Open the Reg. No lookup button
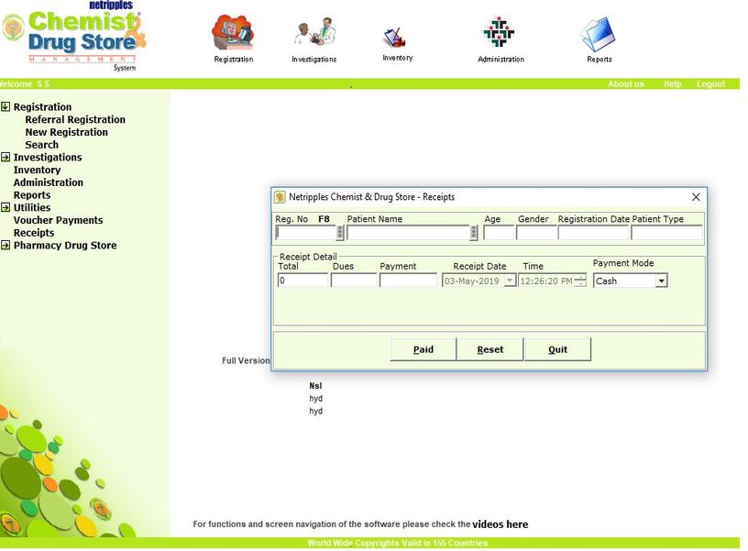 (x=340, y=232)
